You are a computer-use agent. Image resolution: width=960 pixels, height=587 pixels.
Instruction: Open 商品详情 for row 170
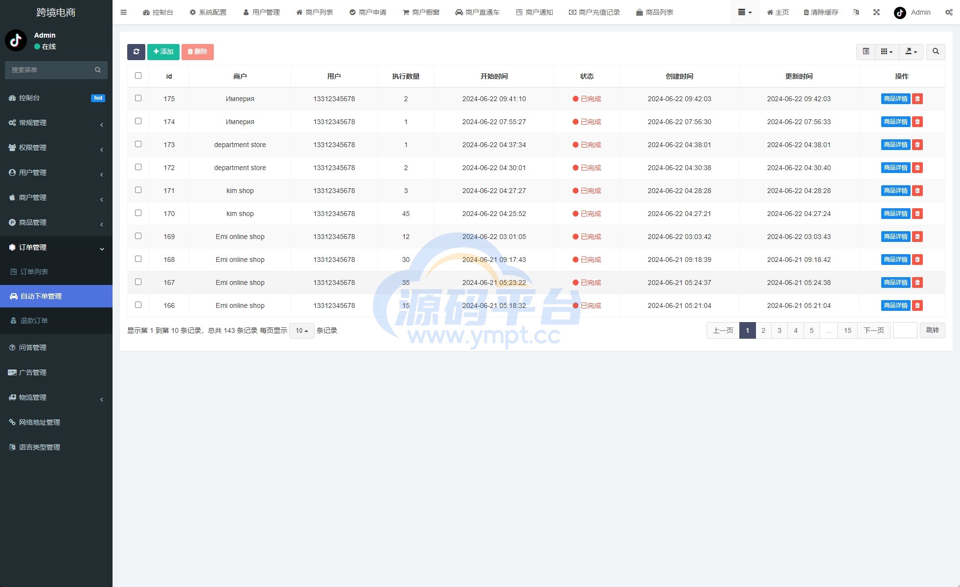(x=895, y=214)
